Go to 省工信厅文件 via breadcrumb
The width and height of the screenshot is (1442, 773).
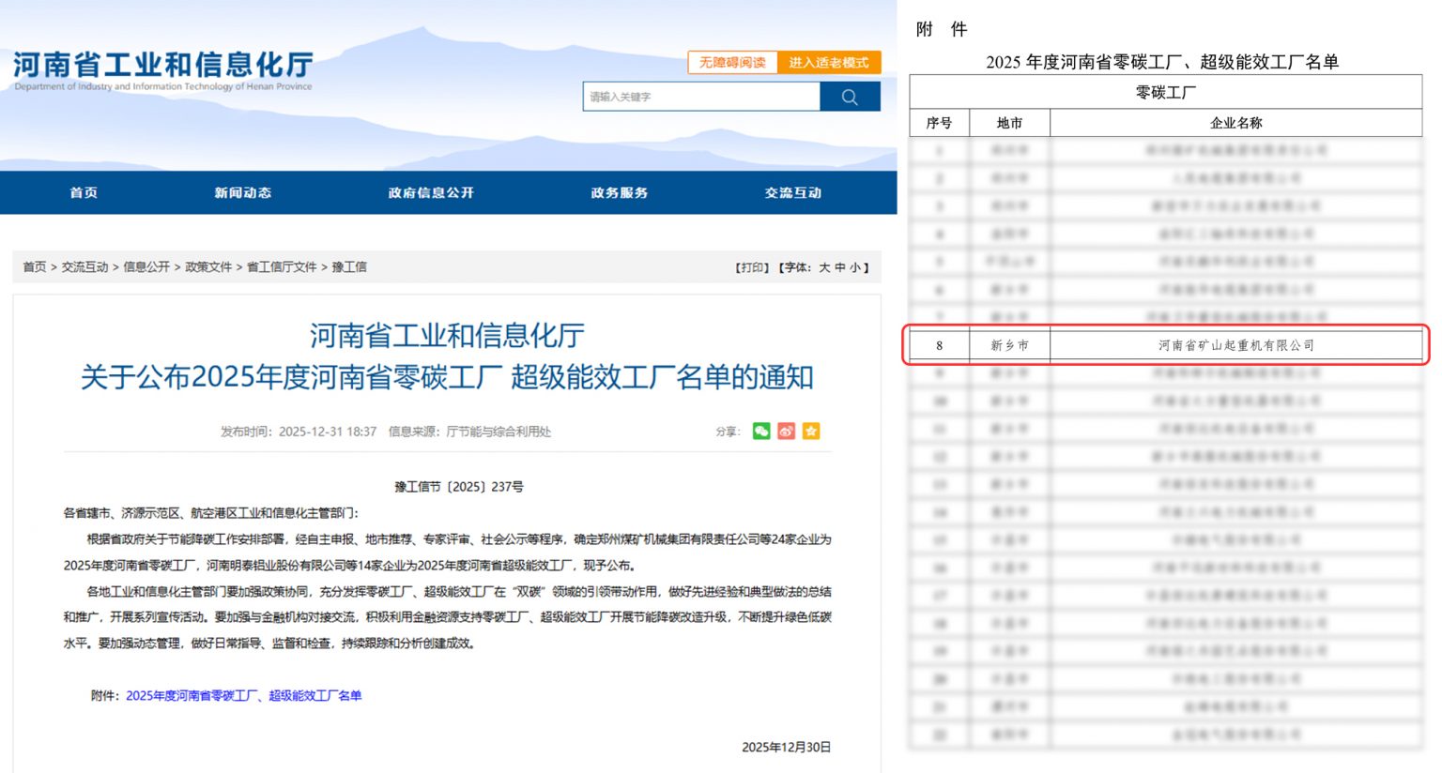point(282,267)
